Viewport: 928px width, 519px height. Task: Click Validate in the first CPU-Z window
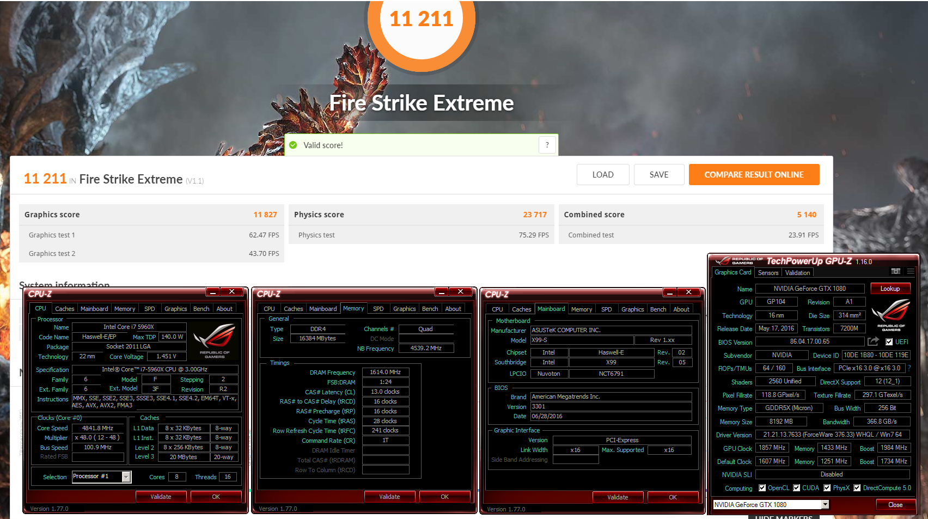tap(161, 497)
